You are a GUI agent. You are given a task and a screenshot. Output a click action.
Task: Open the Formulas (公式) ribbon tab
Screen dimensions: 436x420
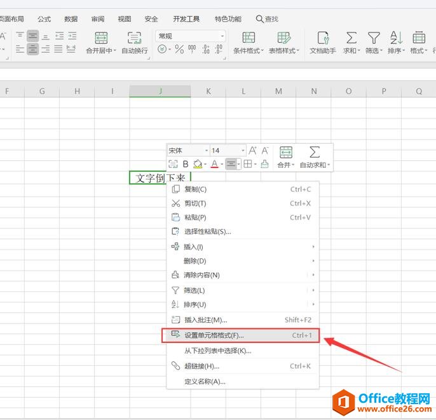(x=44, y=19)
